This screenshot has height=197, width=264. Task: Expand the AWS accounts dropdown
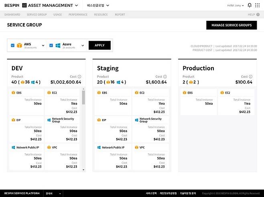click(43, 46)
